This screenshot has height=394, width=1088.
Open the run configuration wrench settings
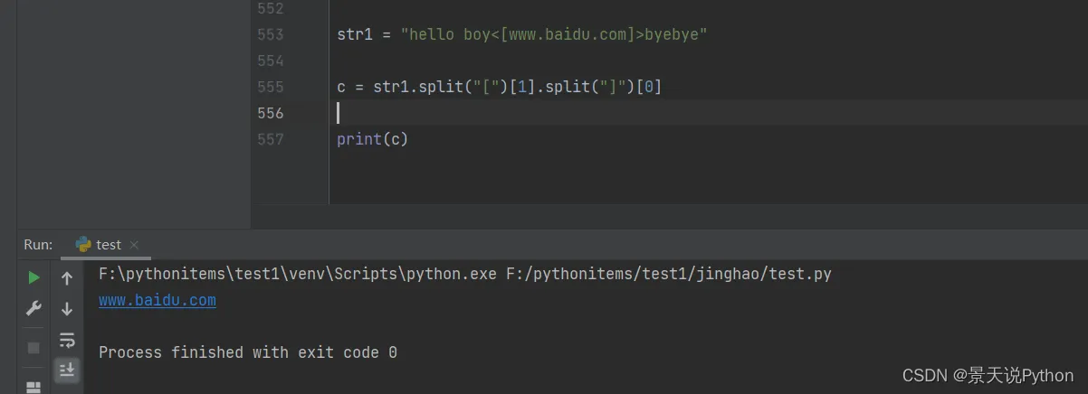(33, 308)
